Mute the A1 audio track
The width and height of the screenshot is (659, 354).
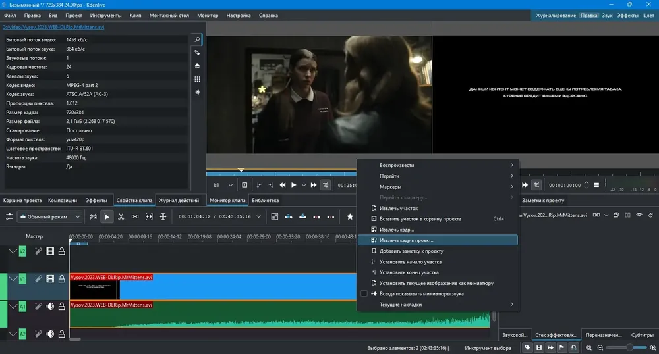tap(50, 306)
